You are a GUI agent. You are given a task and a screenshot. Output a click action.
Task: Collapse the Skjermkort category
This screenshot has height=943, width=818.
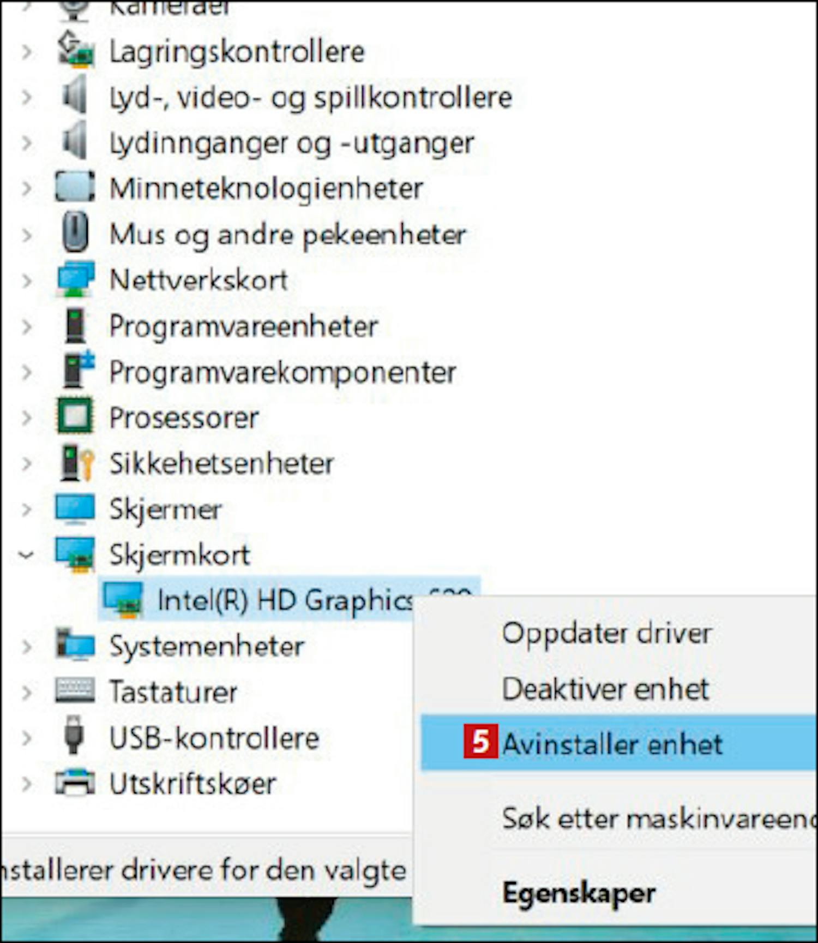[26, 555]
